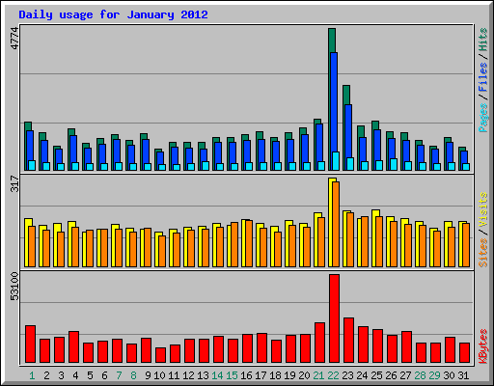Click day label 22 on the x-axis
The image size is (494, 386).
333,375
